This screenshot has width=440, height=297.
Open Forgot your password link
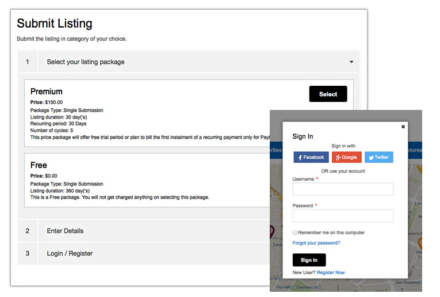(316, 243)
